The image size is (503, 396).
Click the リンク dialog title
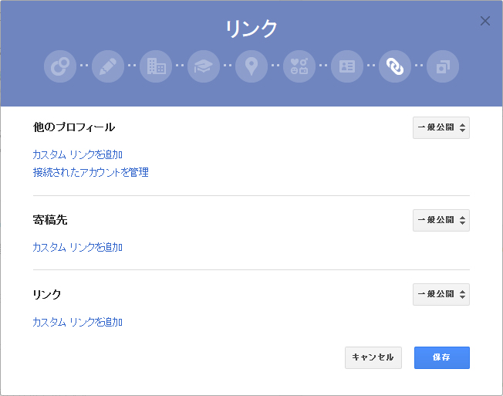(x=251, y=29)
